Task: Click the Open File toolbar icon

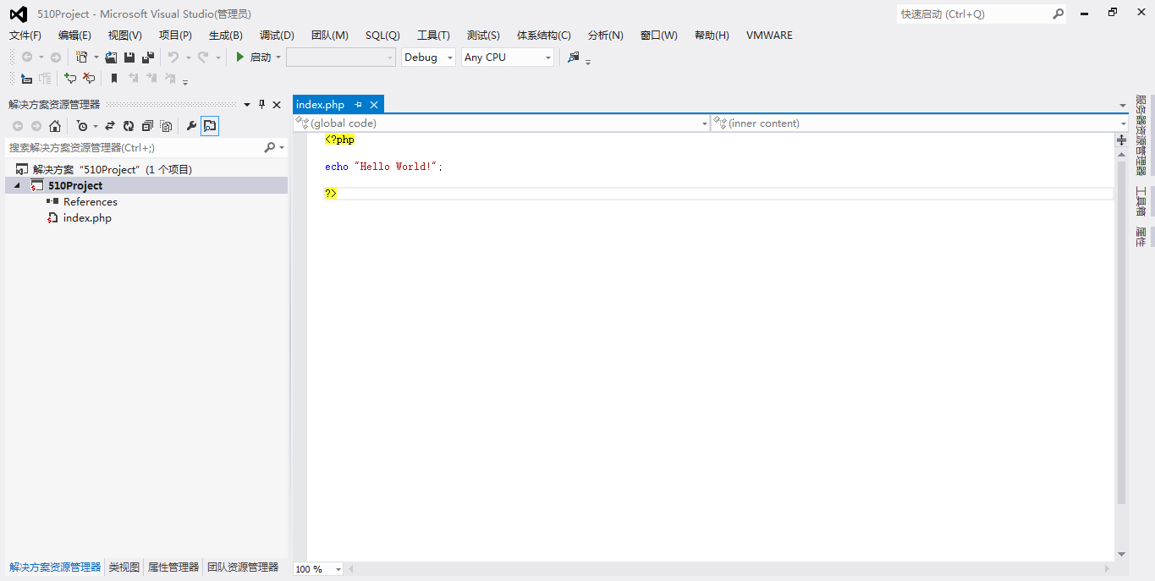Action: [111, 57]
